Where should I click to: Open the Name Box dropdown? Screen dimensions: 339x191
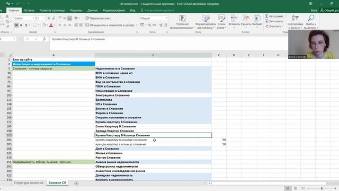(14, 39)
